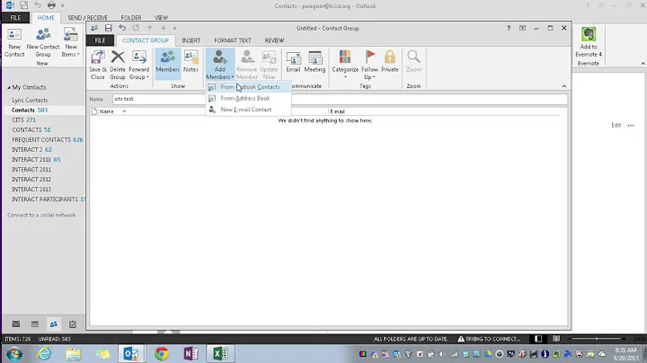647x363 pixels.
Task: Click the Delete Group button
Action: [118, 65]
